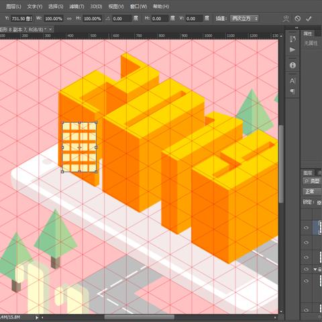Screen dimensions: 322x322
Task: Collapse the panel dock double-arrow
Action: click(297, 28)
